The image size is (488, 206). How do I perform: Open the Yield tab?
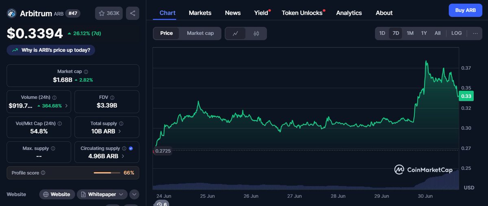pyautogui.click(x=261, y=13)
